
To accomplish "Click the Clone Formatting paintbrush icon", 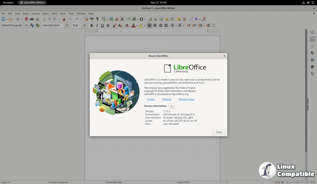I will (x=64, y=19).
